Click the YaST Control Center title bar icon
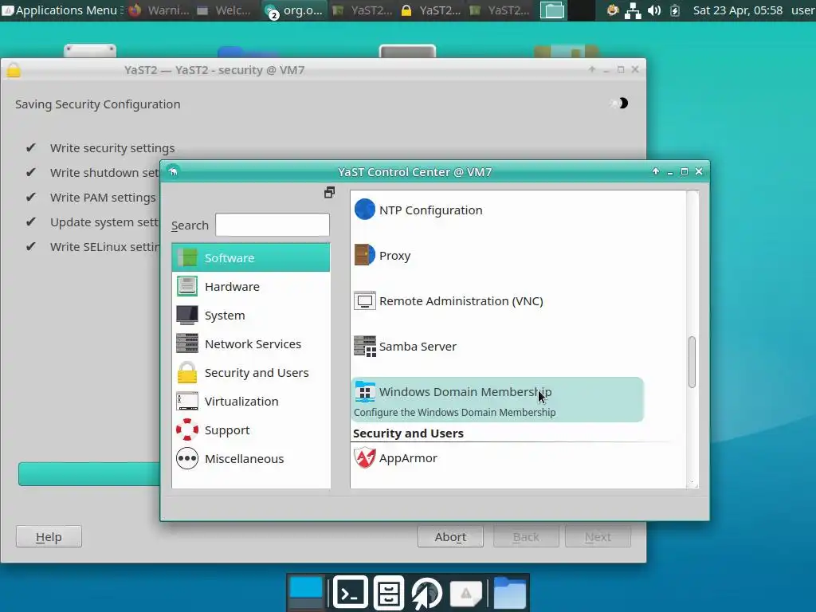 point(173,171)
